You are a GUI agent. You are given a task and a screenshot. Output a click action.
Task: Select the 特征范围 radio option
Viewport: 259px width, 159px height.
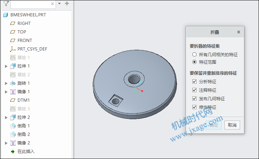coord(194,62)
